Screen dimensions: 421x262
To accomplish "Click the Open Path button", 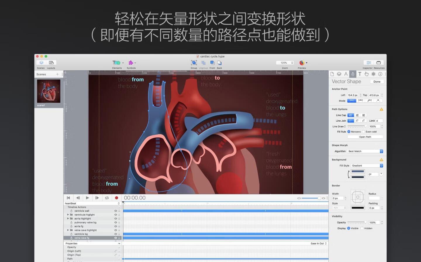I will coord(365,137).
